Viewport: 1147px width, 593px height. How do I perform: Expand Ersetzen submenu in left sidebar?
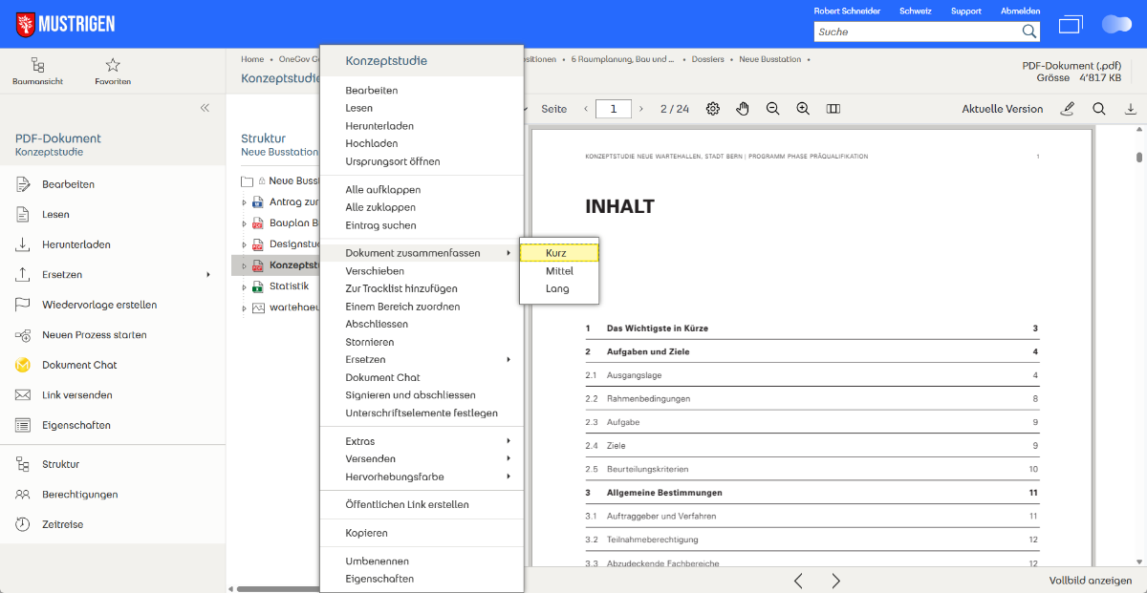click(x=207, y=275)
